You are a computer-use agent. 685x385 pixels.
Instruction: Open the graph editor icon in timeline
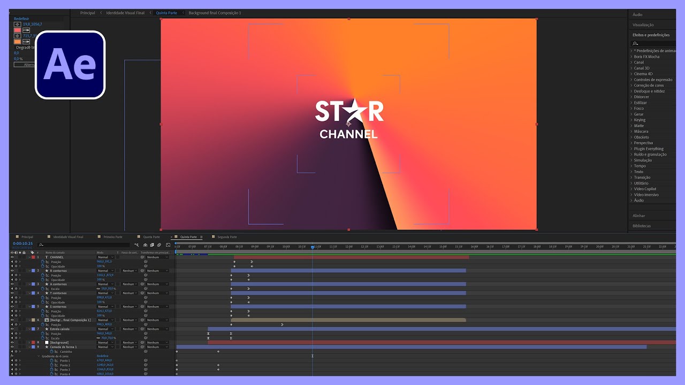tap(168, 245)
